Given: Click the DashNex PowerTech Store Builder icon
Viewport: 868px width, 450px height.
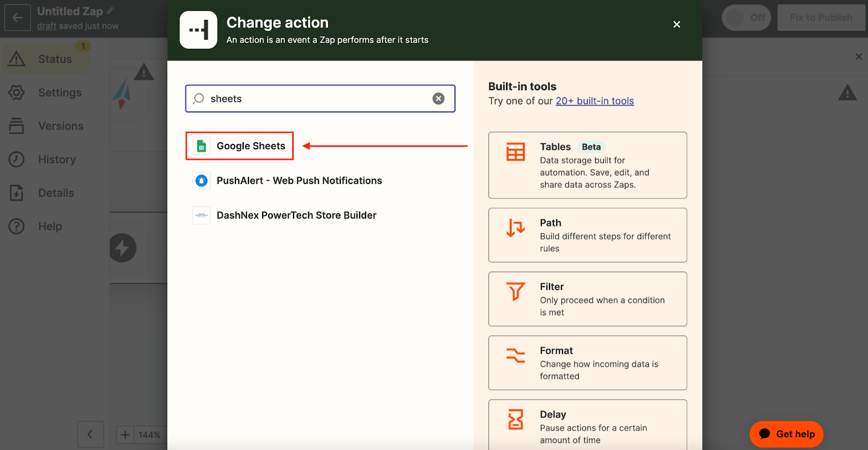Looking at the screenshot, I should pos(201,216).
